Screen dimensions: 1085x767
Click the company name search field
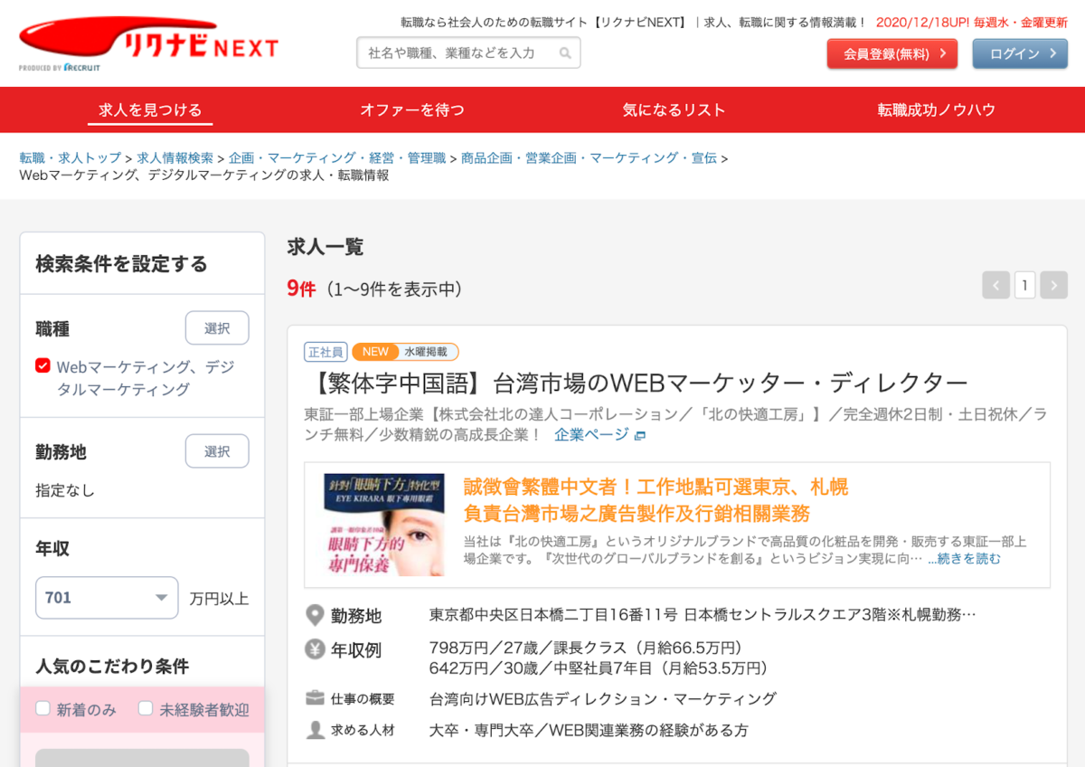point(468,53)
